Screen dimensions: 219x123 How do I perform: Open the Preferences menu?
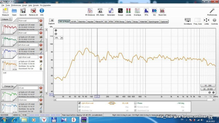(x=16, y=5)
